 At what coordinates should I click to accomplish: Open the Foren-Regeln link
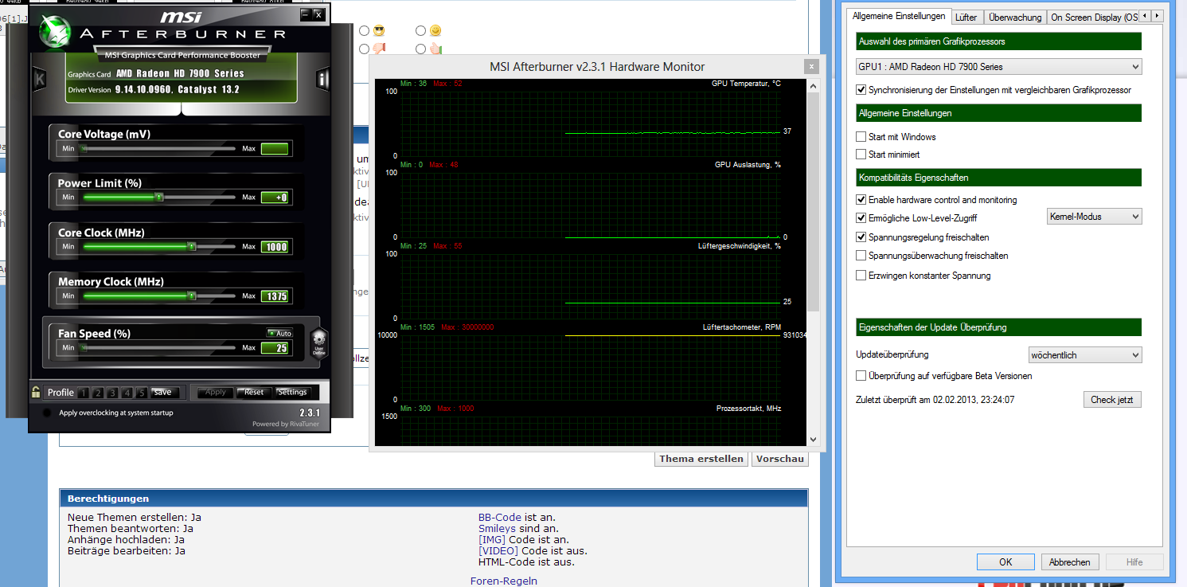click(504, 581)
